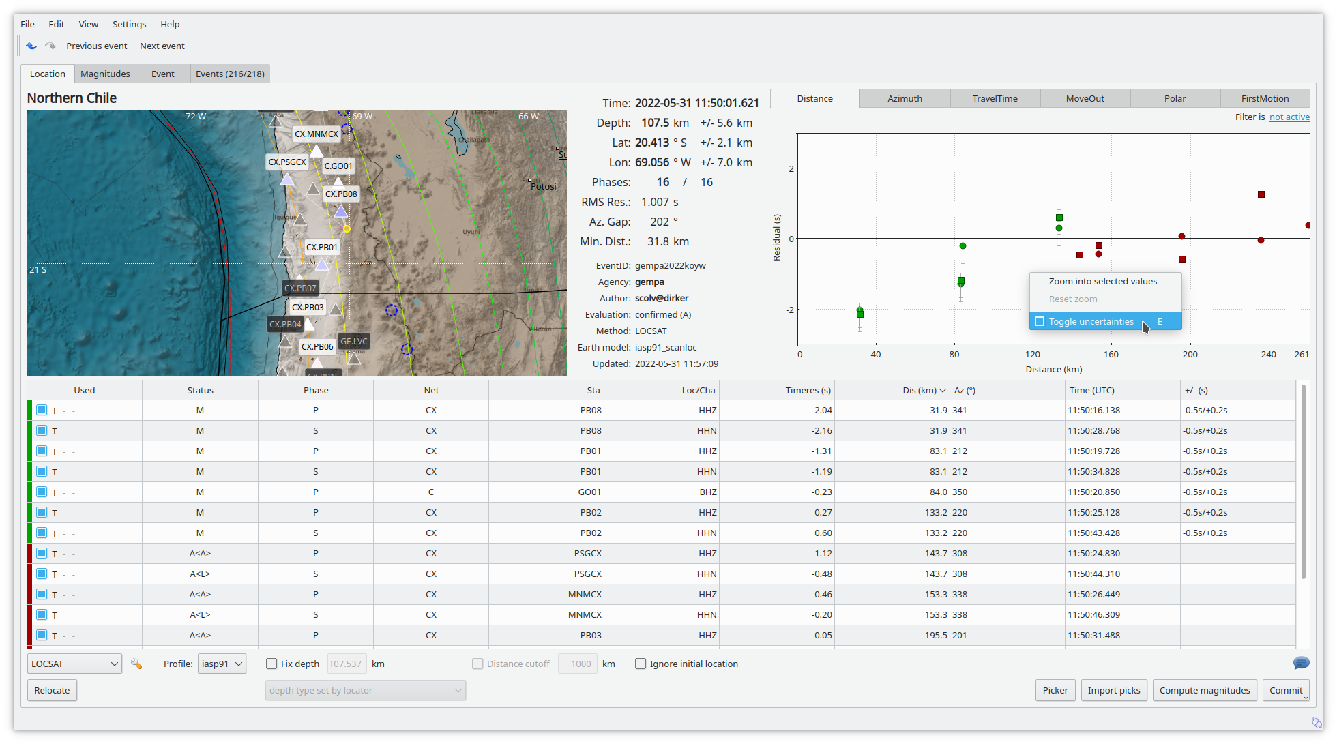1337x744 pixels.
Task: Click the CX.PB04 station label on map
Action: 285,324
